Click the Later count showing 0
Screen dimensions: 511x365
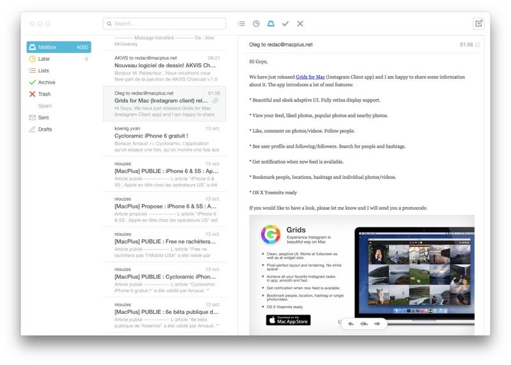[x=86, y=59]
